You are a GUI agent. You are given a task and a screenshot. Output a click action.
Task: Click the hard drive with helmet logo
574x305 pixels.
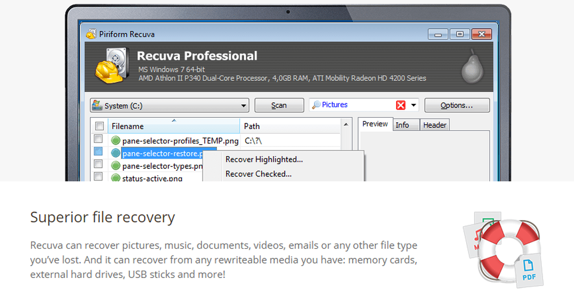(112, 66)
